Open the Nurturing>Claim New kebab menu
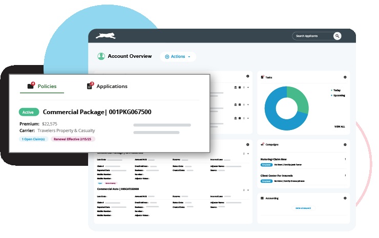The width and height of the screenshot is (379, 238). pos(345,159)
